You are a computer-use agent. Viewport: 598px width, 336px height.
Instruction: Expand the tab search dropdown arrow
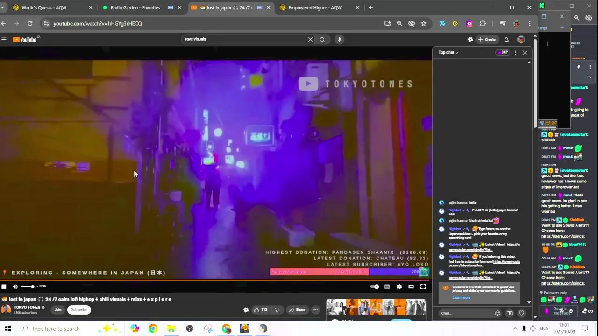point(2,7)
